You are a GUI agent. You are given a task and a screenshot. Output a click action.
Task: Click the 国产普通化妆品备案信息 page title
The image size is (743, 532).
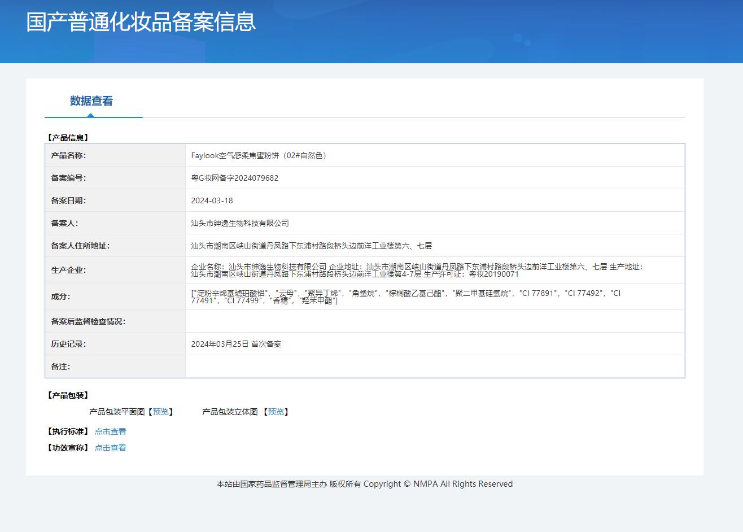[x=141, y=22]
